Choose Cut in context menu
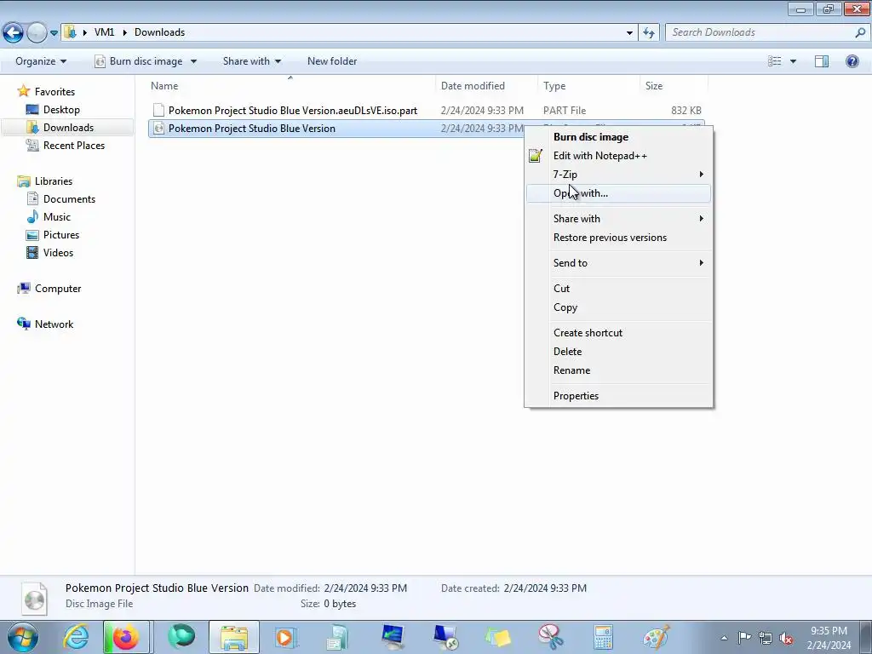Image resolution: width=872 pixels, height=654 pixels. pos(618,289)
